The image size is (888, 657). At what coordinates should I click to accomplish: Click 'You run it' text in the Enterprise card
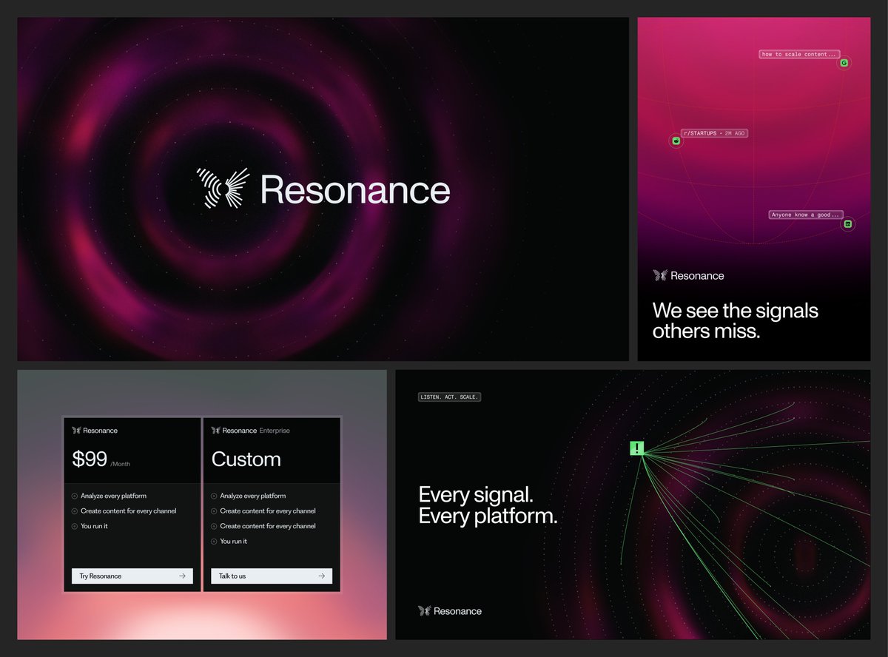point(233,542)
